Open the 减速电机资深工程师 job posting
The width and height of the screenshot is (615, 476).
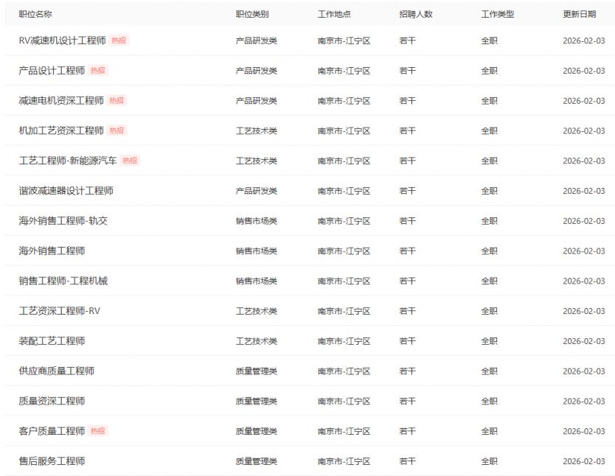coord(61,101)
